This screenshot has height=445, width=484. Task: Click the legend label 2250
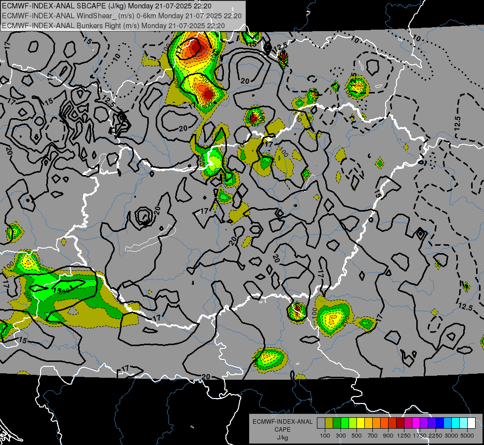436,436
